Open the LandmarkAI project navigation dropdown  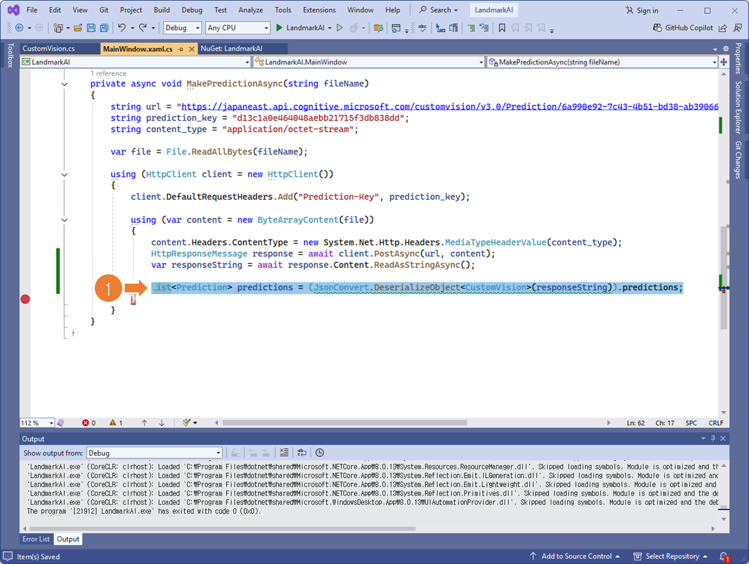135,62
